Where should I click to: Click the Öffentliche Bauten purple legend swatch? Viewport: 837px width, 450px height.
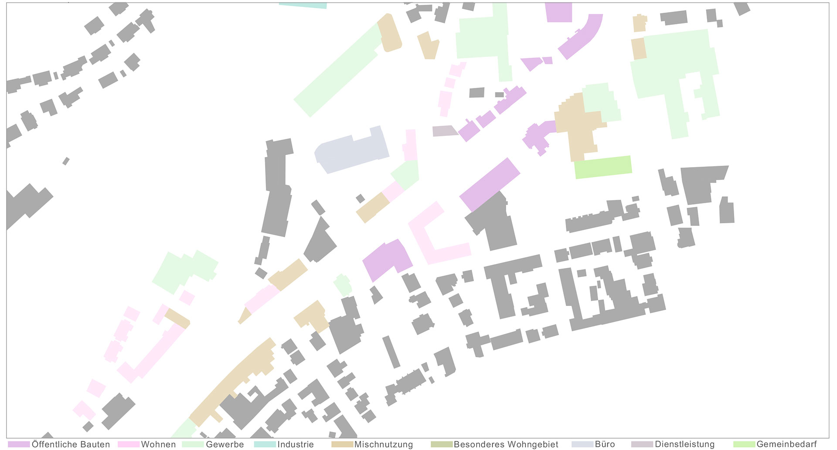coord(19,444)
